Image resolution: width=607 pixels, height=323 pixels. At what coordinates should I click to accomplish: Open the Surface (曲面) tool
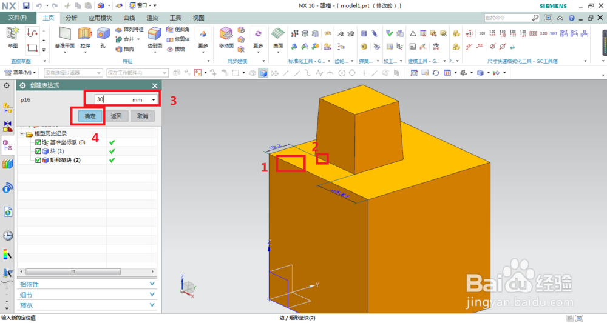[x=278, y=34]
